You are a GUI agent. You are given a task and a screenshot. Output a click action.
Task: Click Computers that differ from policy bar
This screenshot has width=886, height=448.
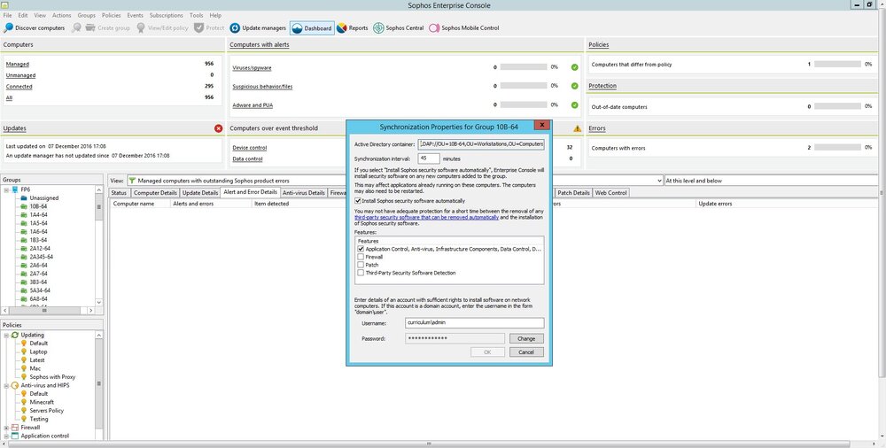pyautogui.click(x=837, y=65)
